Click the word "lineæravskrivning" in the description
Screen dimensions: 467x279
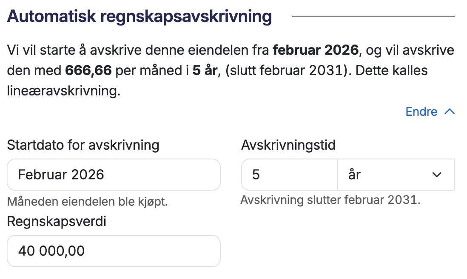pos(63,90)
